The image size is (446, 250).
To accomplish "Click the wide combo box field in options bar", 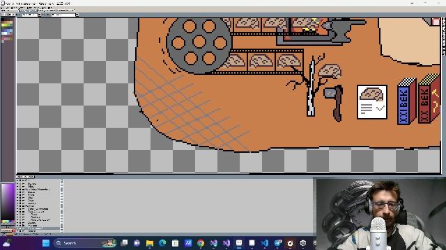I will point(63,15).
